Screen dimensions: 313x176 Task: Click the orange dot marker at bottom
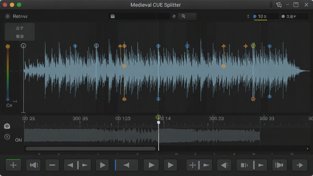click(124, 99)
